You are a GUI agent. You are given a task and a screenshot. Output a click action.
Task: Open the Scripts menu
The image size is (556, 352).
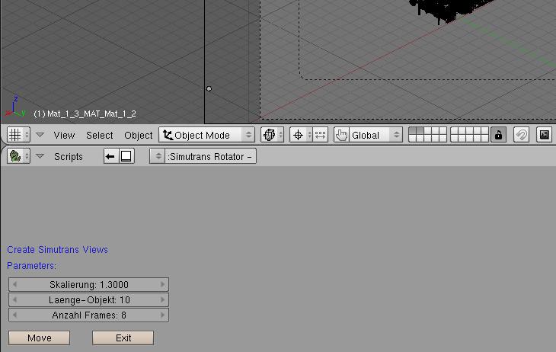[69, 156]
